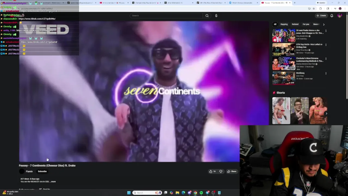
Task: Open the YouTube account avatar menu
Action: click(340, 16)
